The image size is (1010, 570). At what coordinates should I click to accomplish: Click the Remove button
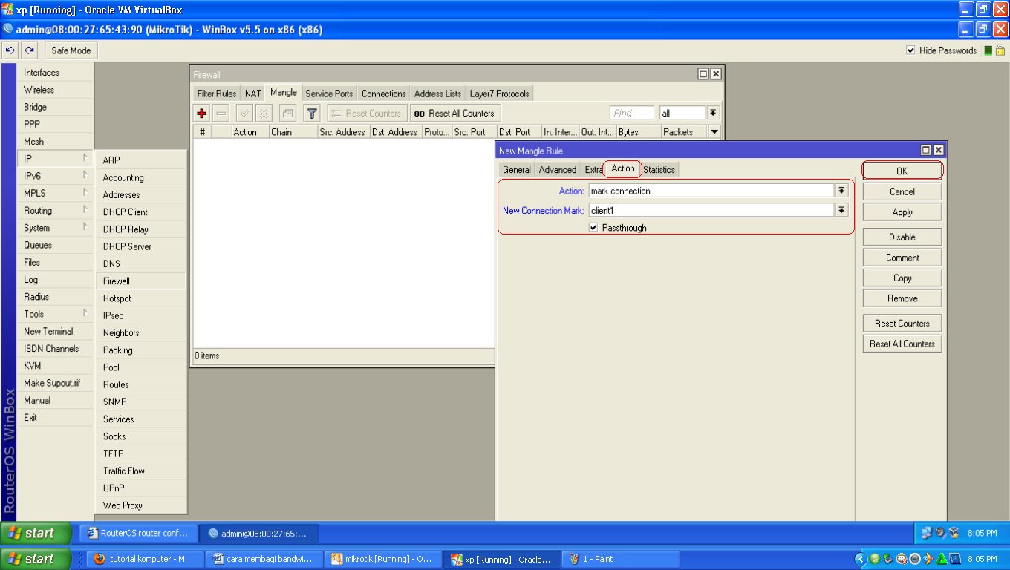tap(902, 298)
